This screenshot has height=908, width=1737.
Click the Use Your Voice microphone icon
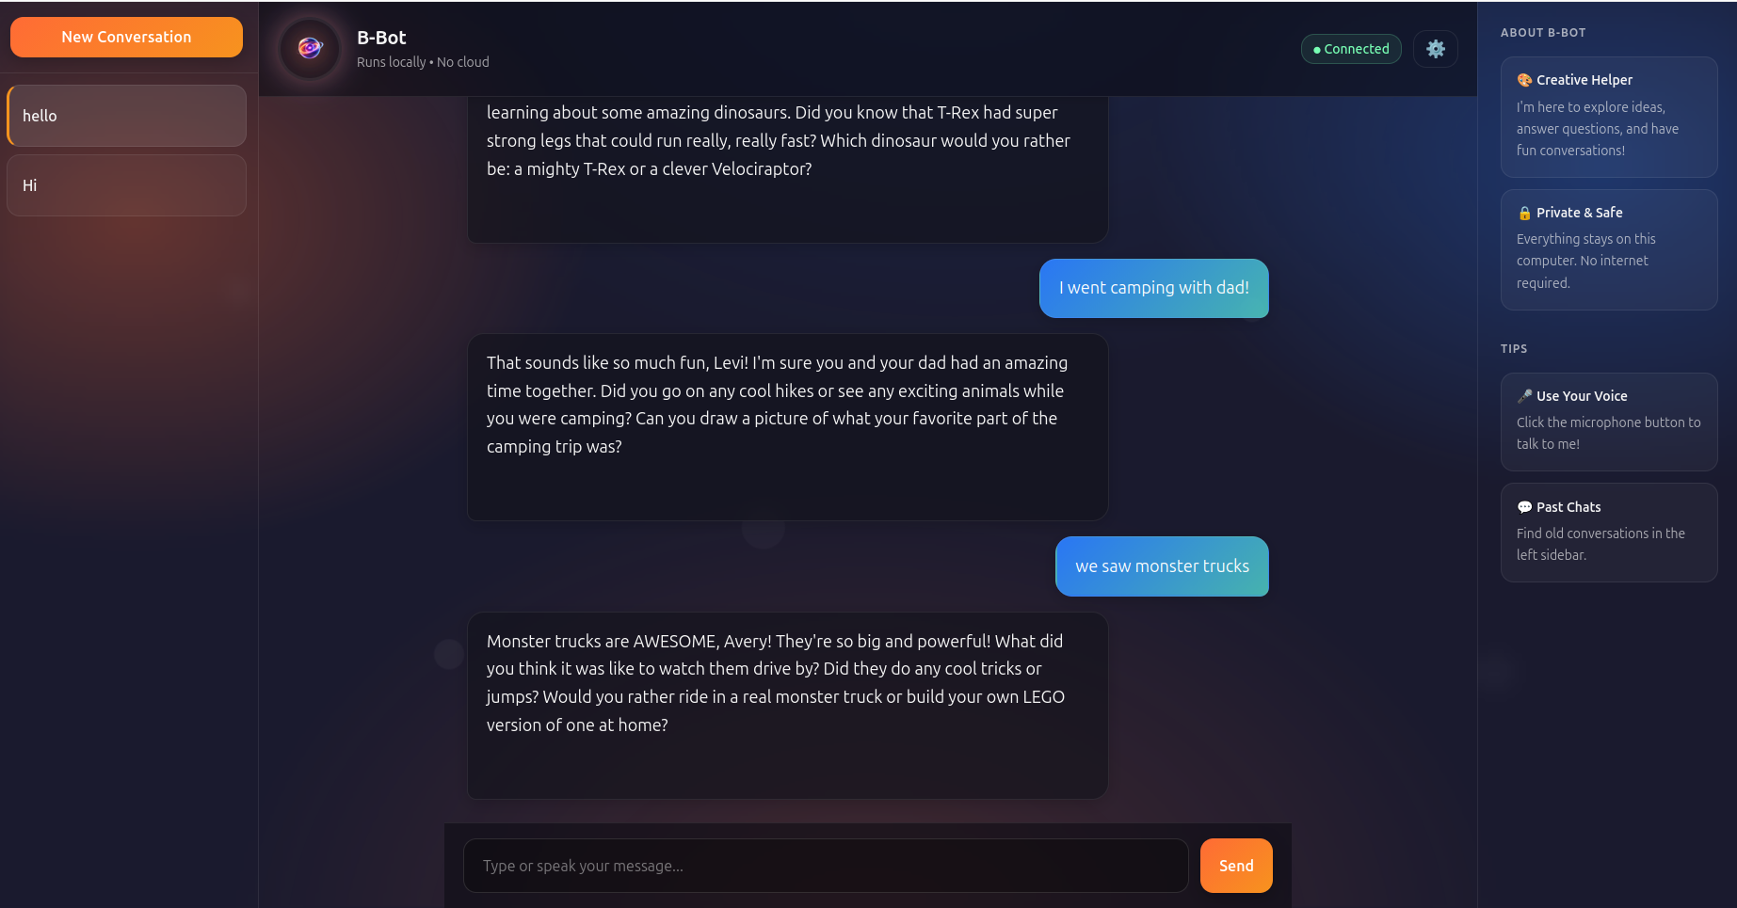point(1523,395)
